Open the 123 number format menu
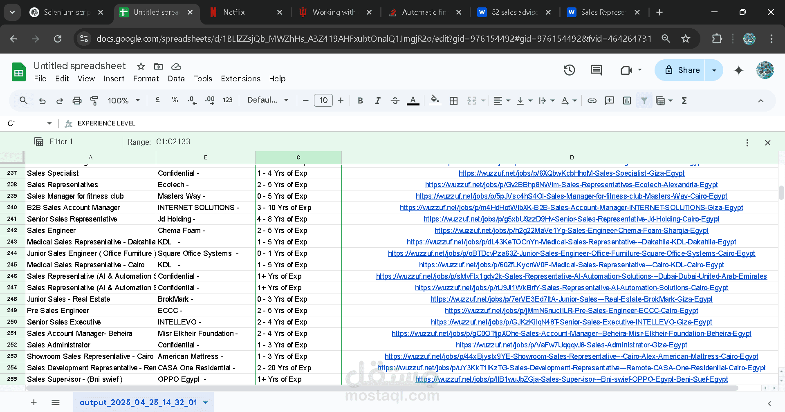 [x=228, y=100]
